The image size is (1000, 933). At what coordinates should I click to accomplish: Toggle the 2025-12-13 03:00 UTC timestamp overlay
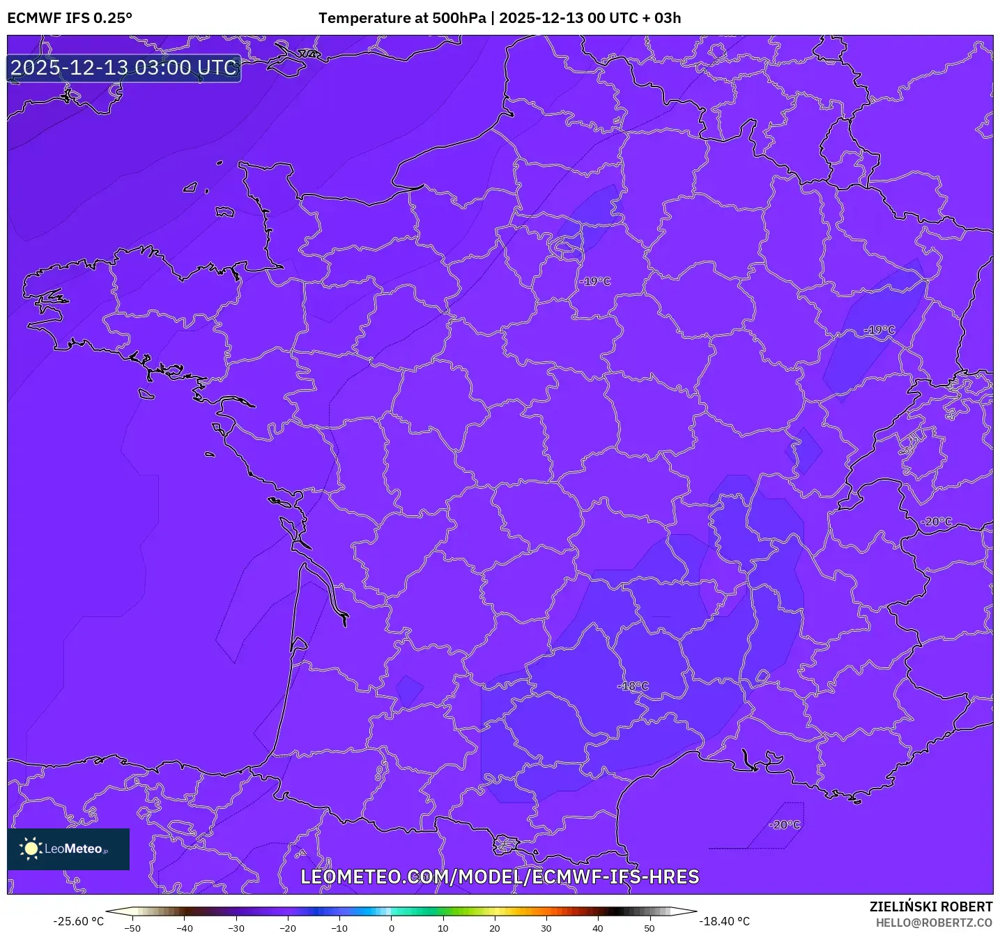123,68
